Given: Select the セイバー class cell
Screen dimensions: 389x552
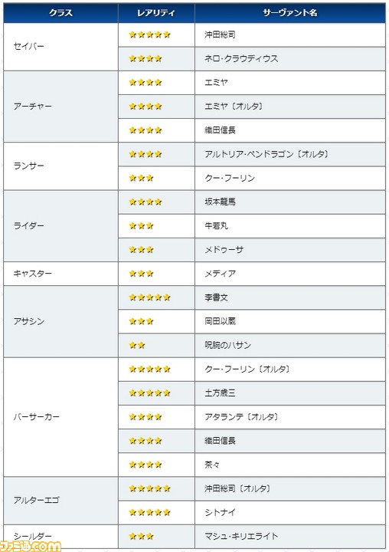Looking at the screenshot, I should (x=60, y=47).
